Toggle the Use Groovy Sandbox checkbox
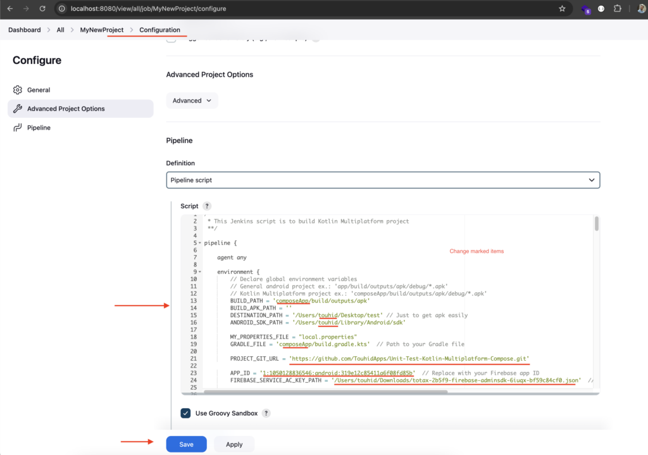Screen dimensions: 648x455 click(185, 413)
